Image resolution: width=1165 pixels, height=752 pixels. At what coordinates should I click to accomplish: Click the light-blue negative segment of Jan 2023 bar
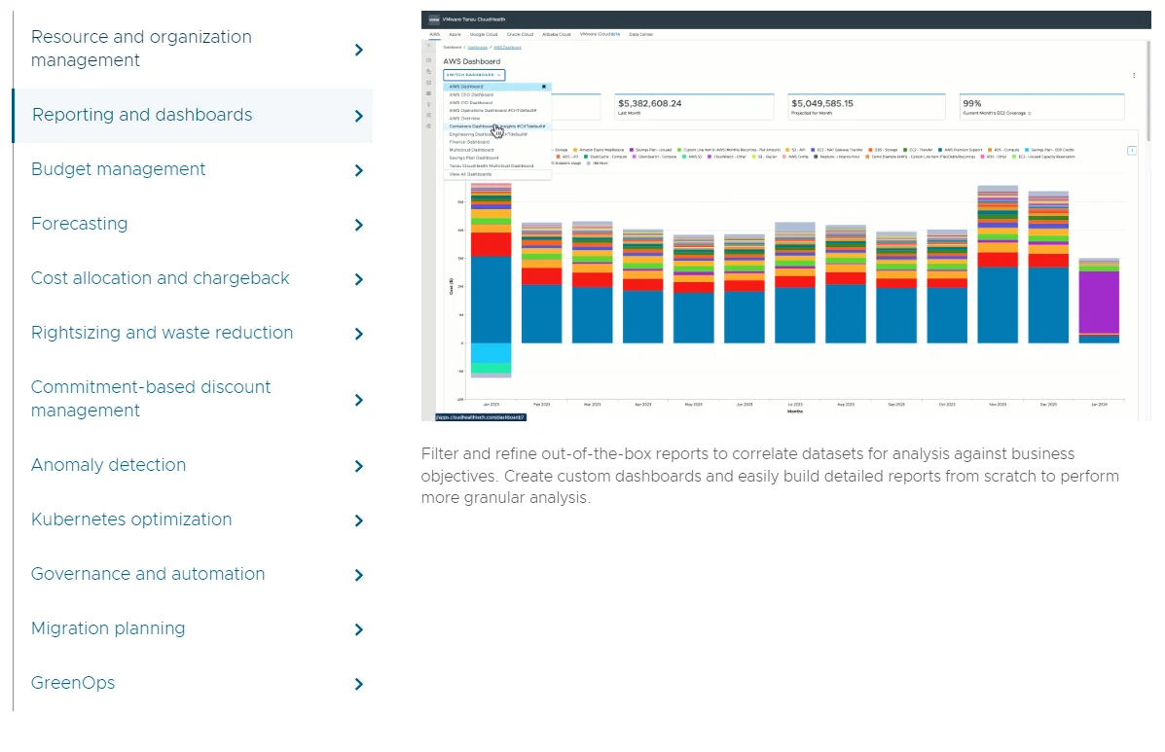point(491,352)
